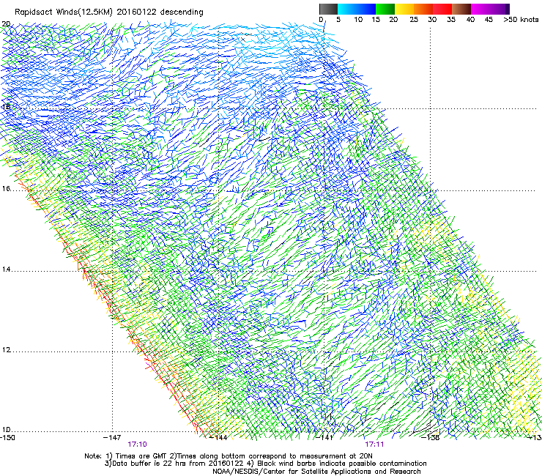The width and height of the screenshot is (542, 476).
Task: Click the 'Times are GMT' note line
Action: (229, 456)
